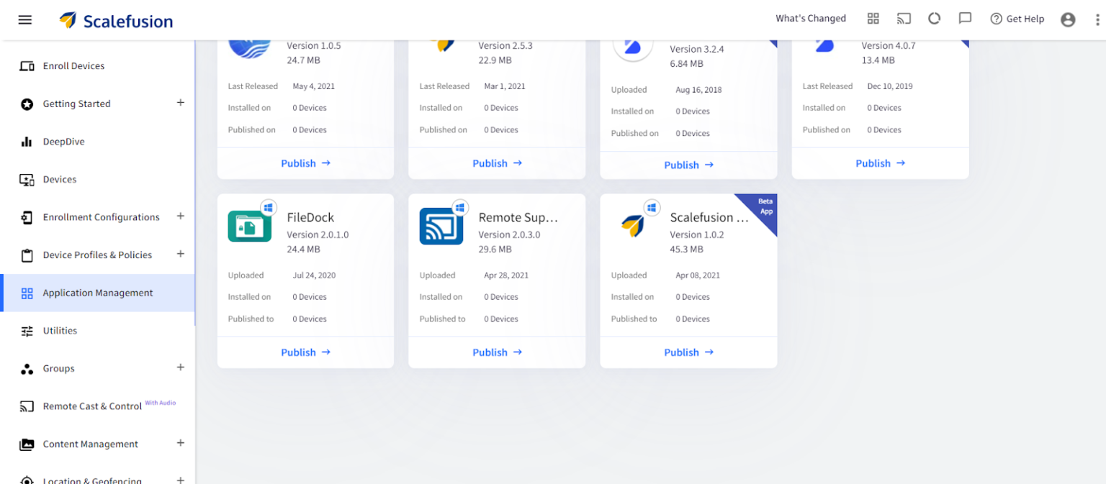This screenshot has width=1106, height=484.
Task: Click the cast screen icon in header
Action: (903, 19)
